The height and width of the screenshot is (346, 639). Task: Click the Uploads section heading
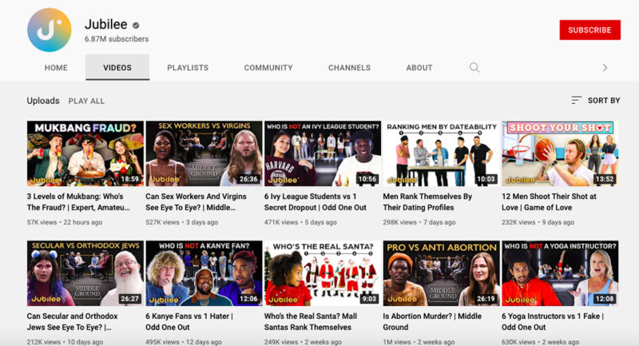click(x=43, y=101)
